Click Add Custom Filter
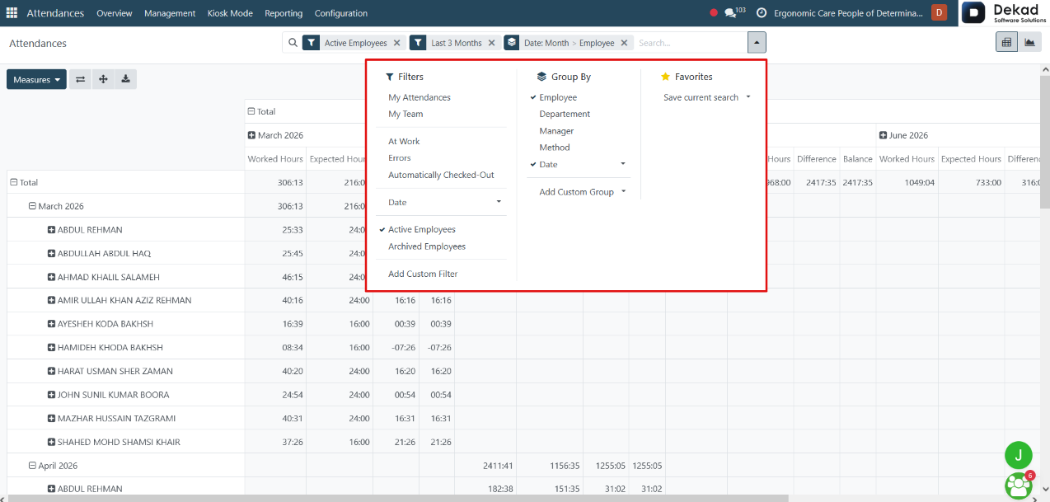The image size is (1050, 502). [423, 274]
